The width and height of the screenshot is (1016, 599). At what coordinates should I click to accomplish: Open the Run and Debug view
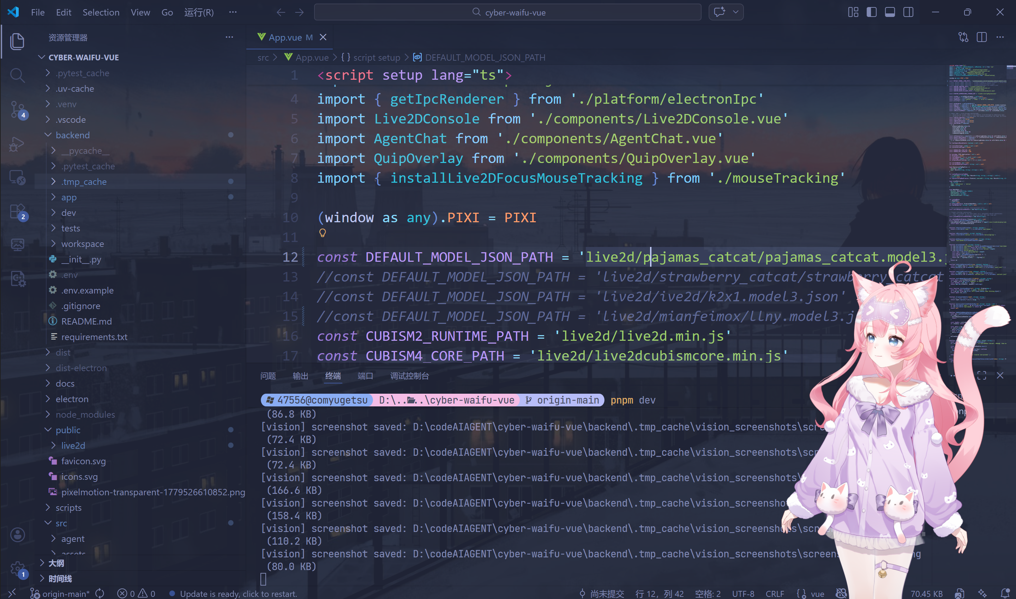(x=17, y=144)
